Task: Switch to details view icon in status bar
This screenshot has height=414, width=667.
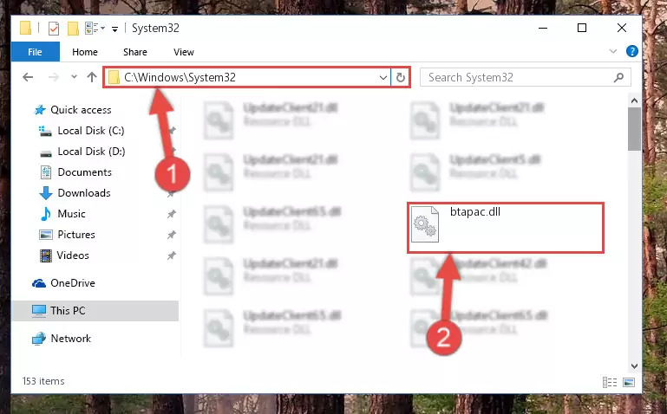Action: (610, 382)
